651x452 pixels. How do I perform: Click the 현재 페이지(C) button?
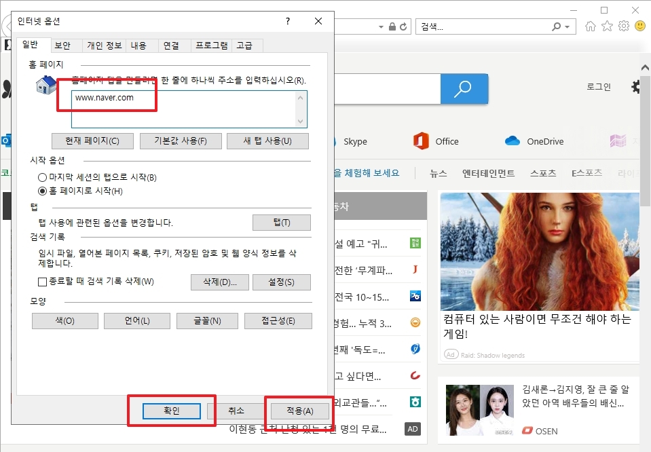(92, 140)
